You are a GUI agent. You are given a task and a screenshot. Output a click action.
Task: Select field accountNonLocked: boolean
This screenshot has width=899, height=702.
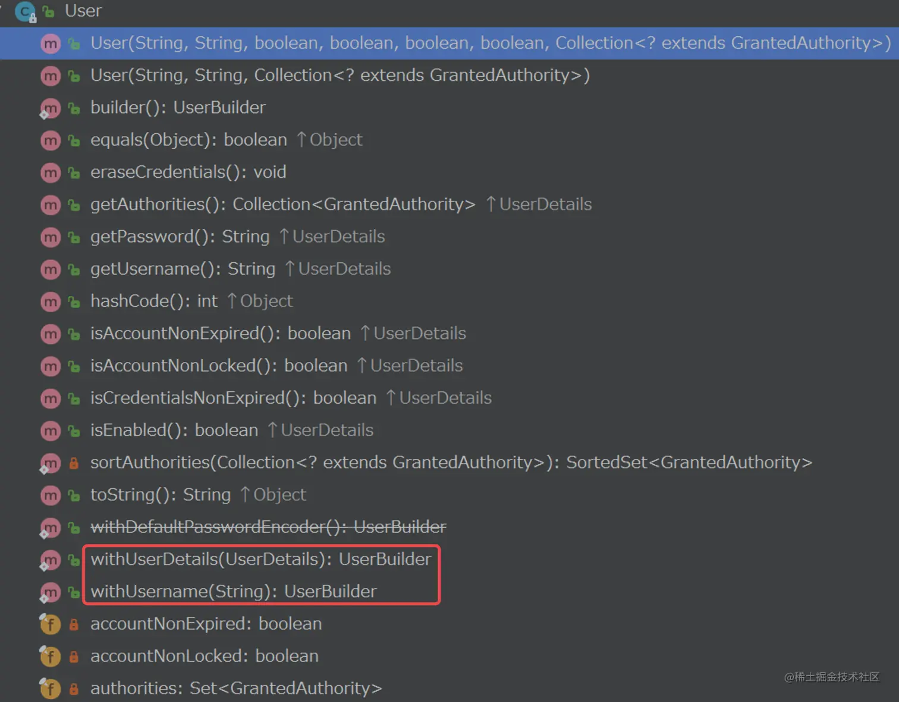click(205, 656)
